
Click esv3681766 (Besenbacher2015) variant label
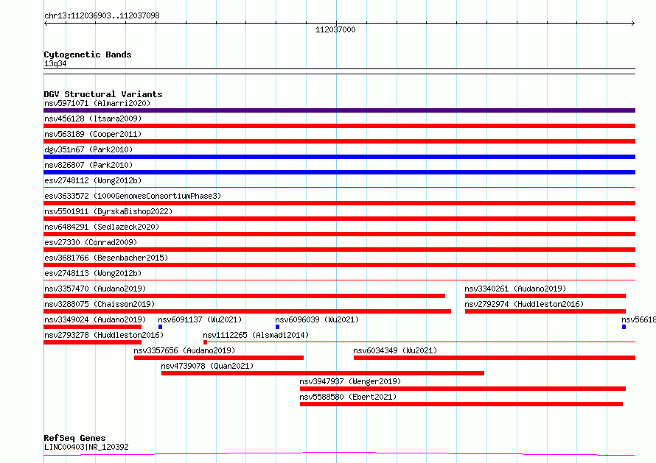pos(106,258)
